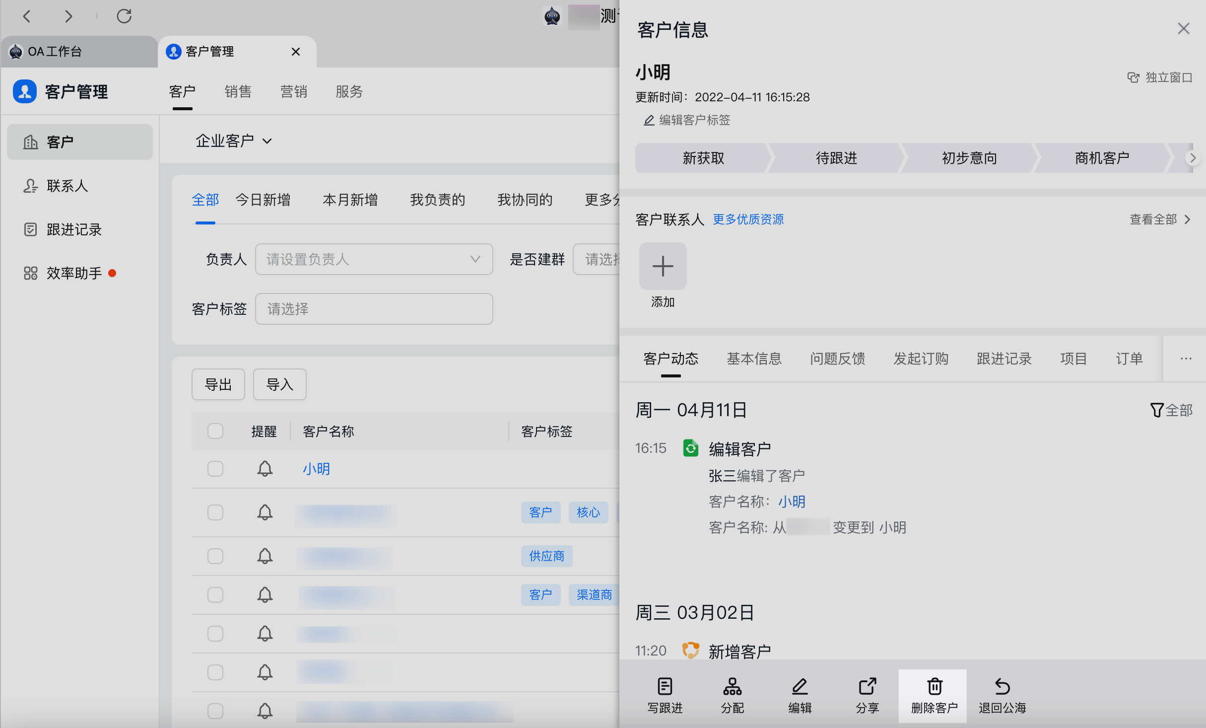
Task: Click the 分享 share icon
Action: [867, 687]
